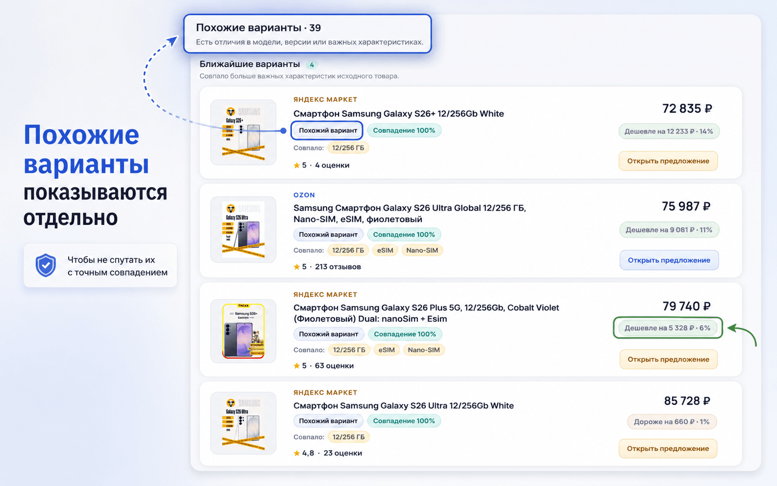777x486 pixels.
Task: Click the star icon beside 4 оценки
Action: pyautogui.click(x=296, y=166)
